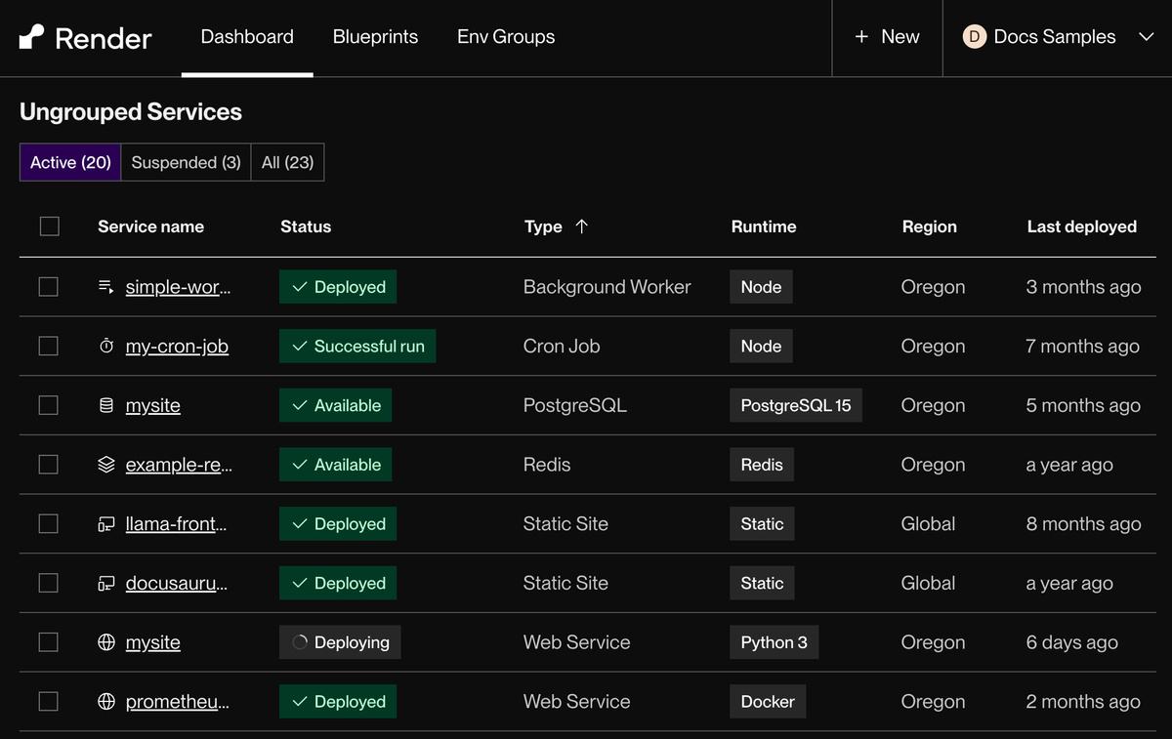Toggle the Type column sort arrow

[x=580, y=226]
